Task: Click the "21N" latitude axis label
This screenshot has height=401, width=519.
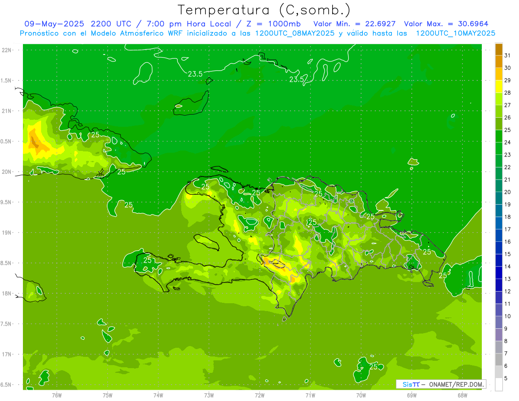Action: pos(6,111)
